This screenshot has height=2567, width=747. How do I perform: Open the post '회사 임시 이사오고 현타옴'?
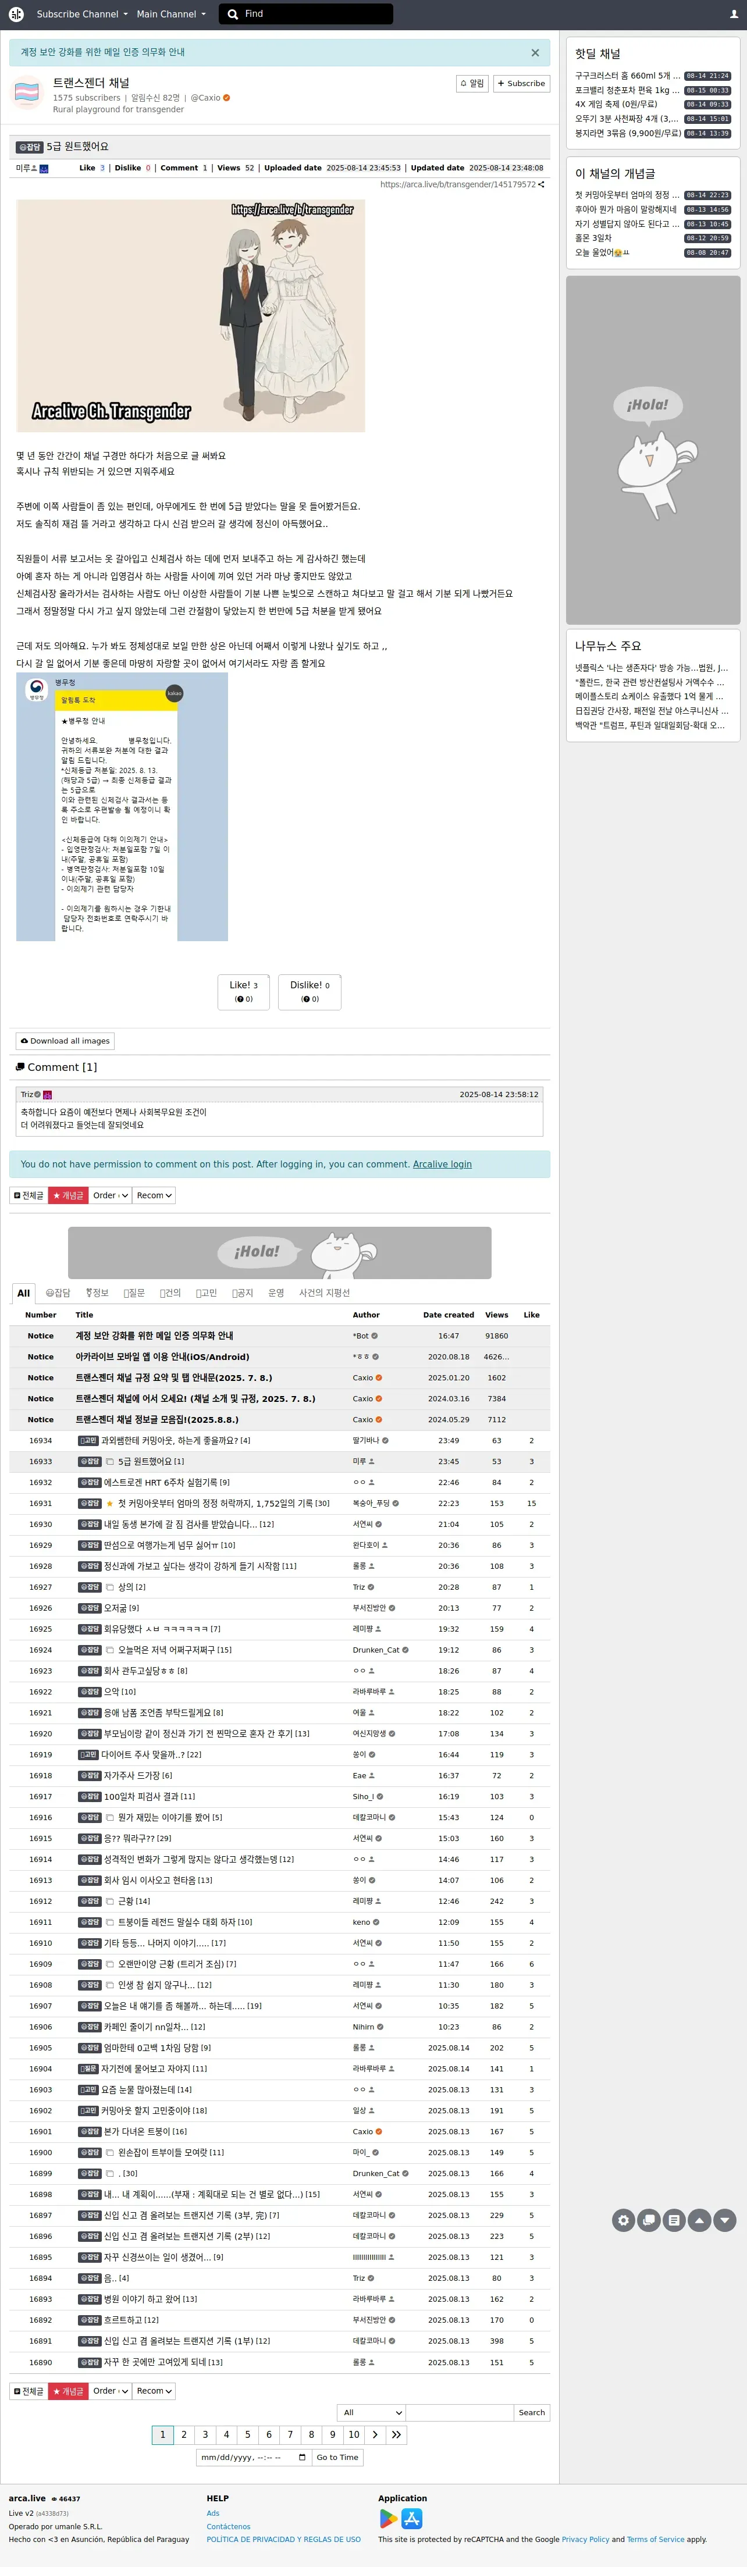coord(150,1879)
